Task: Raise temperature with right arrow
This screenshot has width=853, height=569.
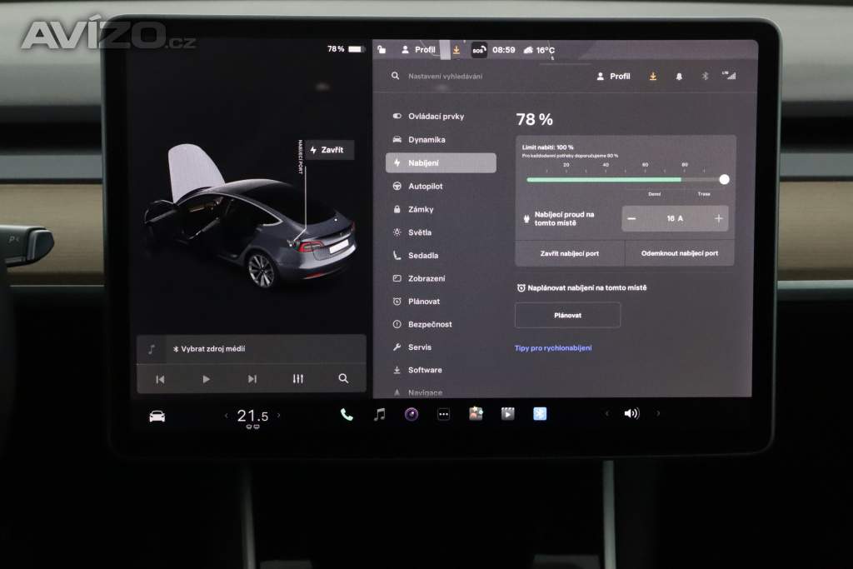Action: 279,416
